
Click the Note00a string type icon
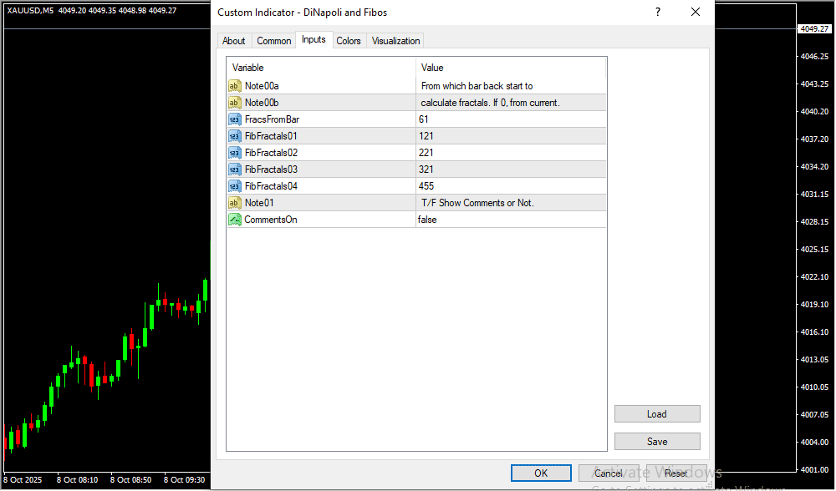(235, 86)
